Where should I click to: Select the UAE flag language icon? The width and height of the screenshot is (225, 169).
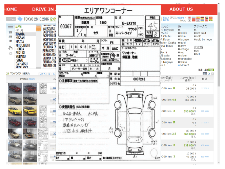206,18
